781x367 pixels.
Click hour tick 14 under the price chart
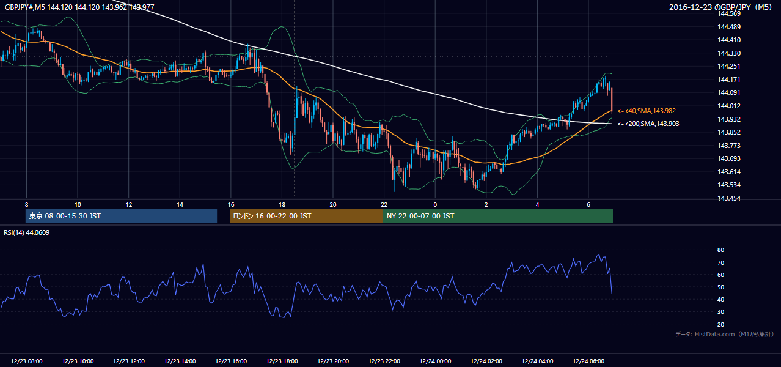[180, 204]
